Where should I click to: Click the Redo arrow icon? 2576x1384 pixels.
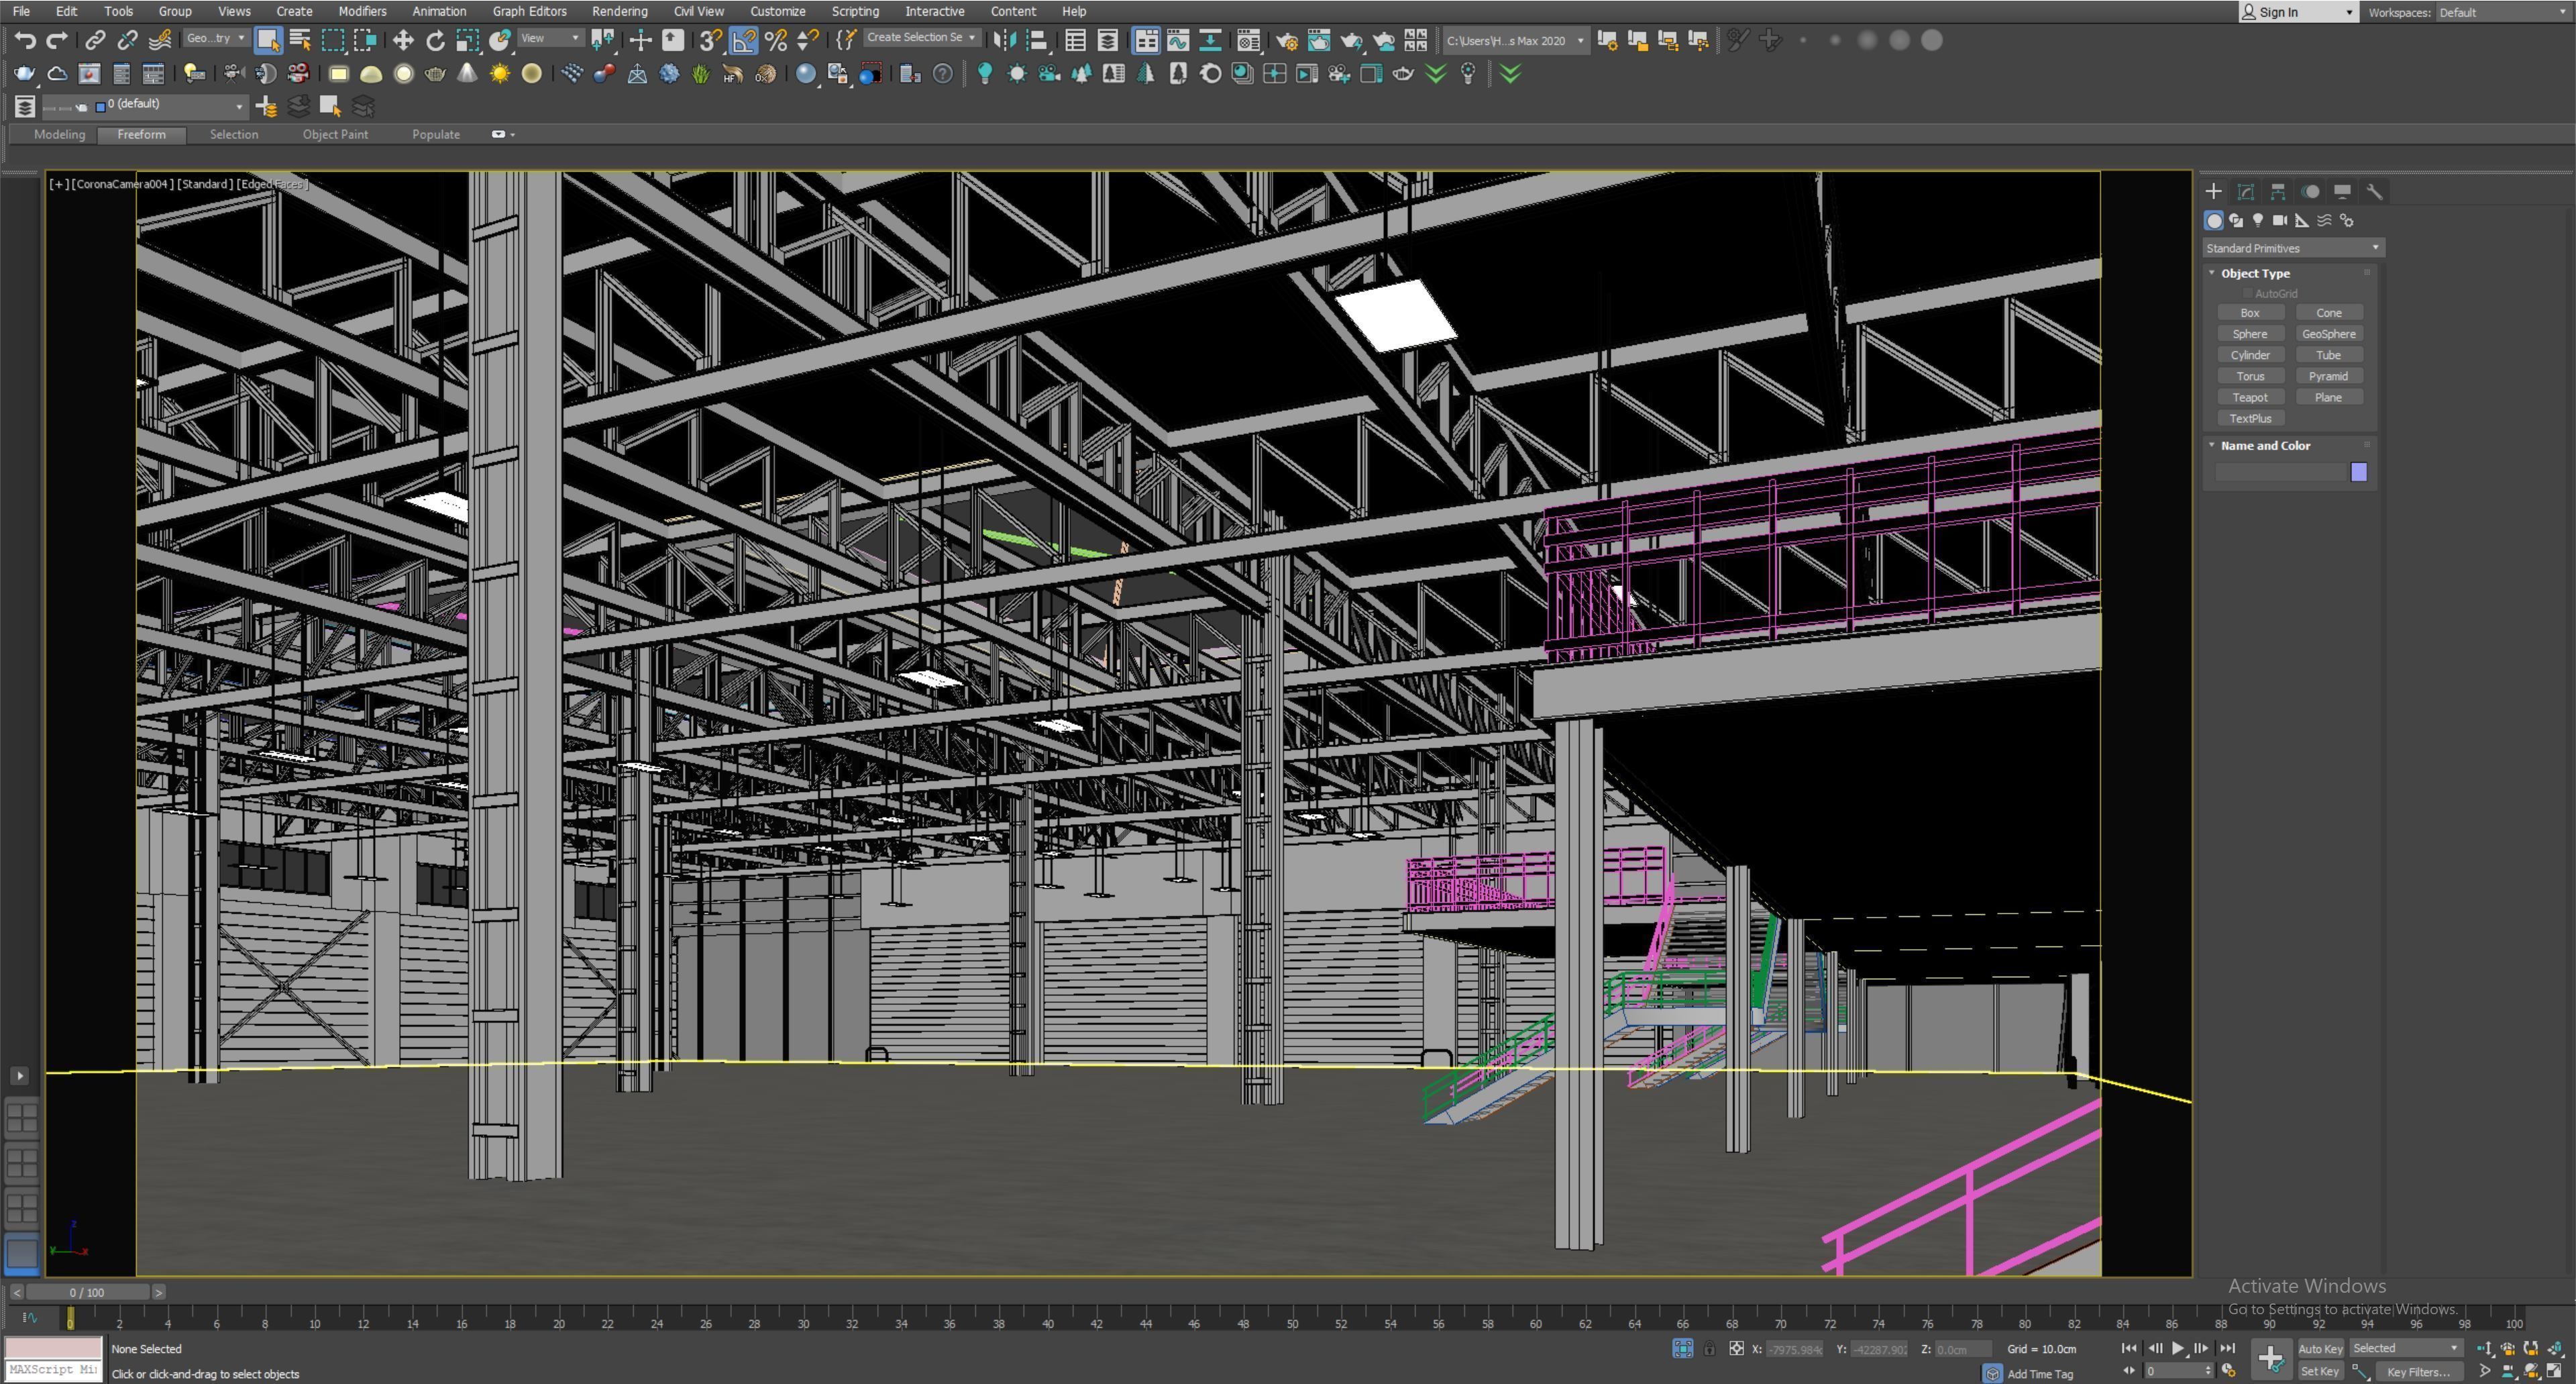(x=58, y=41)
